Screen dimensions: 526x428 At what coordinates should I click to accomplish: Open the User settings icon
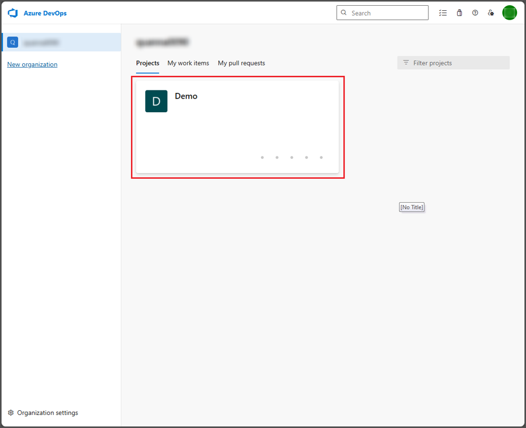[491, 13]
